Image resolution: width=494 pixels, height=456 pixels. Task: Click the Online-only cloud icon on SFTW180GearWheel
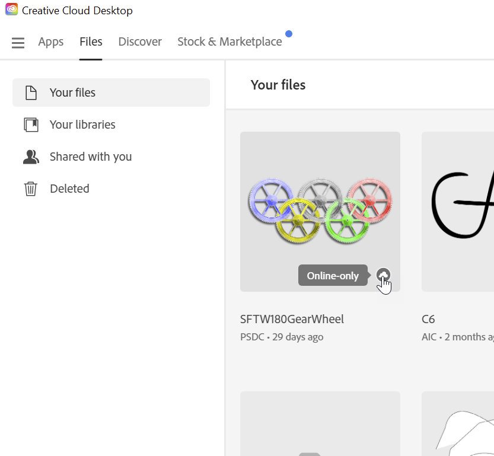click(x=383, y=275)
